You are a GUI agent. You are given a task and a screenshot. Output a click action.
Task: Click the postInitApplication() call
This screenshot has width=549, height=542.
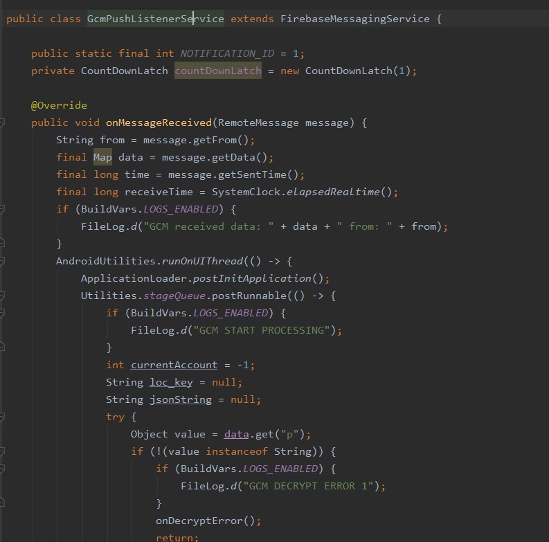coord(258,278)
